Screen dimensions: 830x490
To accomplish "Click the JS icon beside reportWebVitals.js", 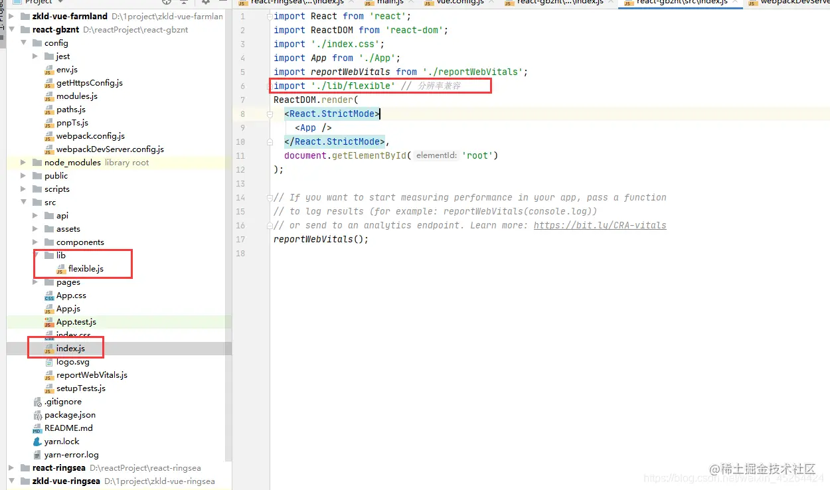I will point(49,375).
